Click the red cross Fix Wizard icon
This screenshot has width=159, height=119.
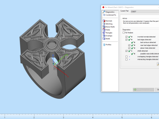pyautogui.click(x=103, y=7)
